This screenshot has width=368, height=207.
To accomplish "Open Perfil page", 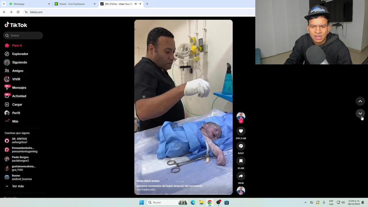I will pos(16,113).
